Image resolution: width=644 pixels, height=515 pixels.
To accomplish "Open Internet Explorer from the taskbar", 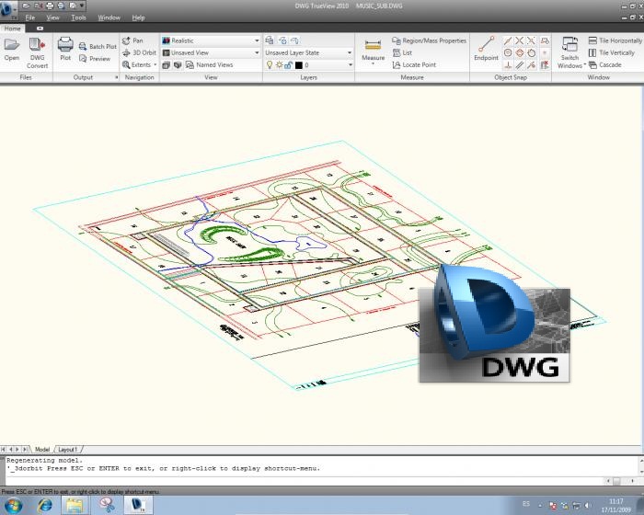I will [x=44, y=504].
